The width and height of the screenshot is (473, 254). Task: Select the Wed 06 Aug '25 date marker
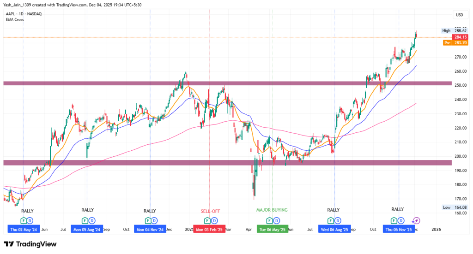(334, 229)
